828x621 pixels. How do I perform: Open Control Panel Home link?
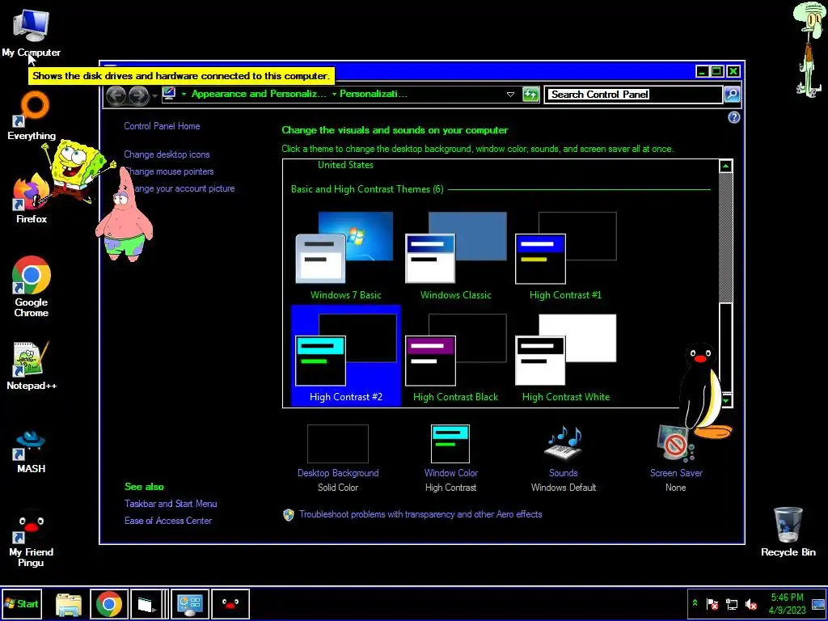tap(162, 126)
